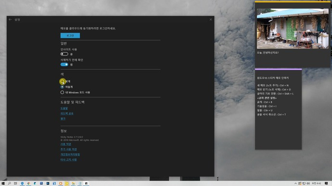Toggle the 삭제하기 전에 확인 switch

[64, 65]
